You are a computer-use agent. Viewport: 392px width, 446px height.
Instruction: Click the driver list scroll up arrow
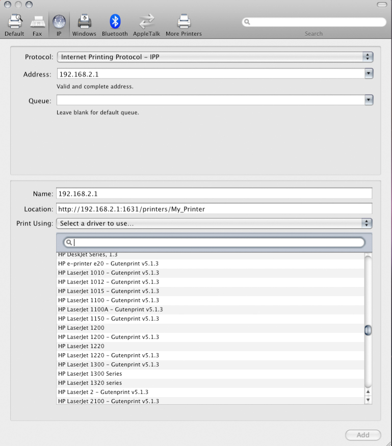click(x=368, y=391)
